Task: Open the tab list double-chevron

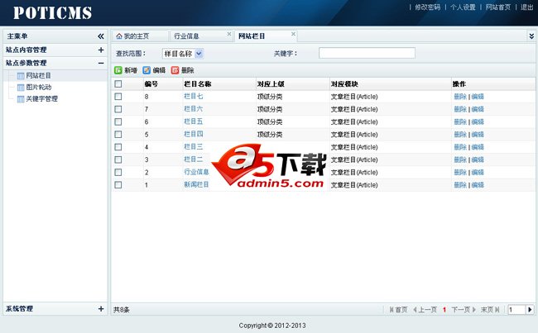Action: click(531, 36)
